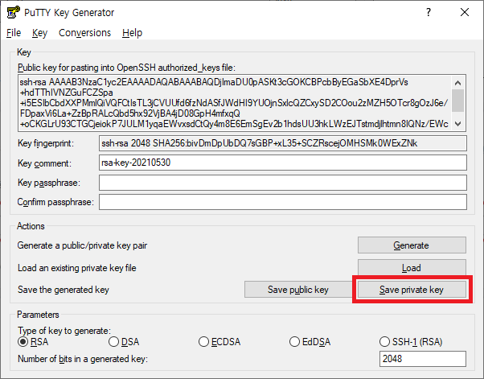The height and width of the screenshot is (379, 484).
Task: Click the number of bits field showing 2048
Action: click(x=423, y=359)
